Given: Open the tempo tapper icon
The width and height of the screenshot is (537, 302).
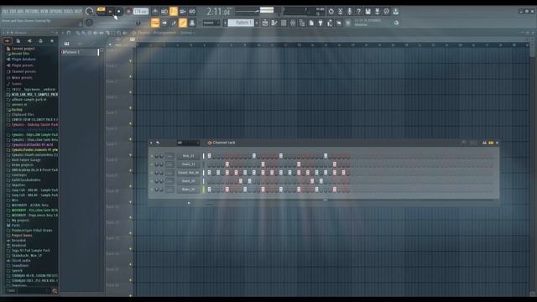Looking at the screenshot, I should tap(330, 23).
